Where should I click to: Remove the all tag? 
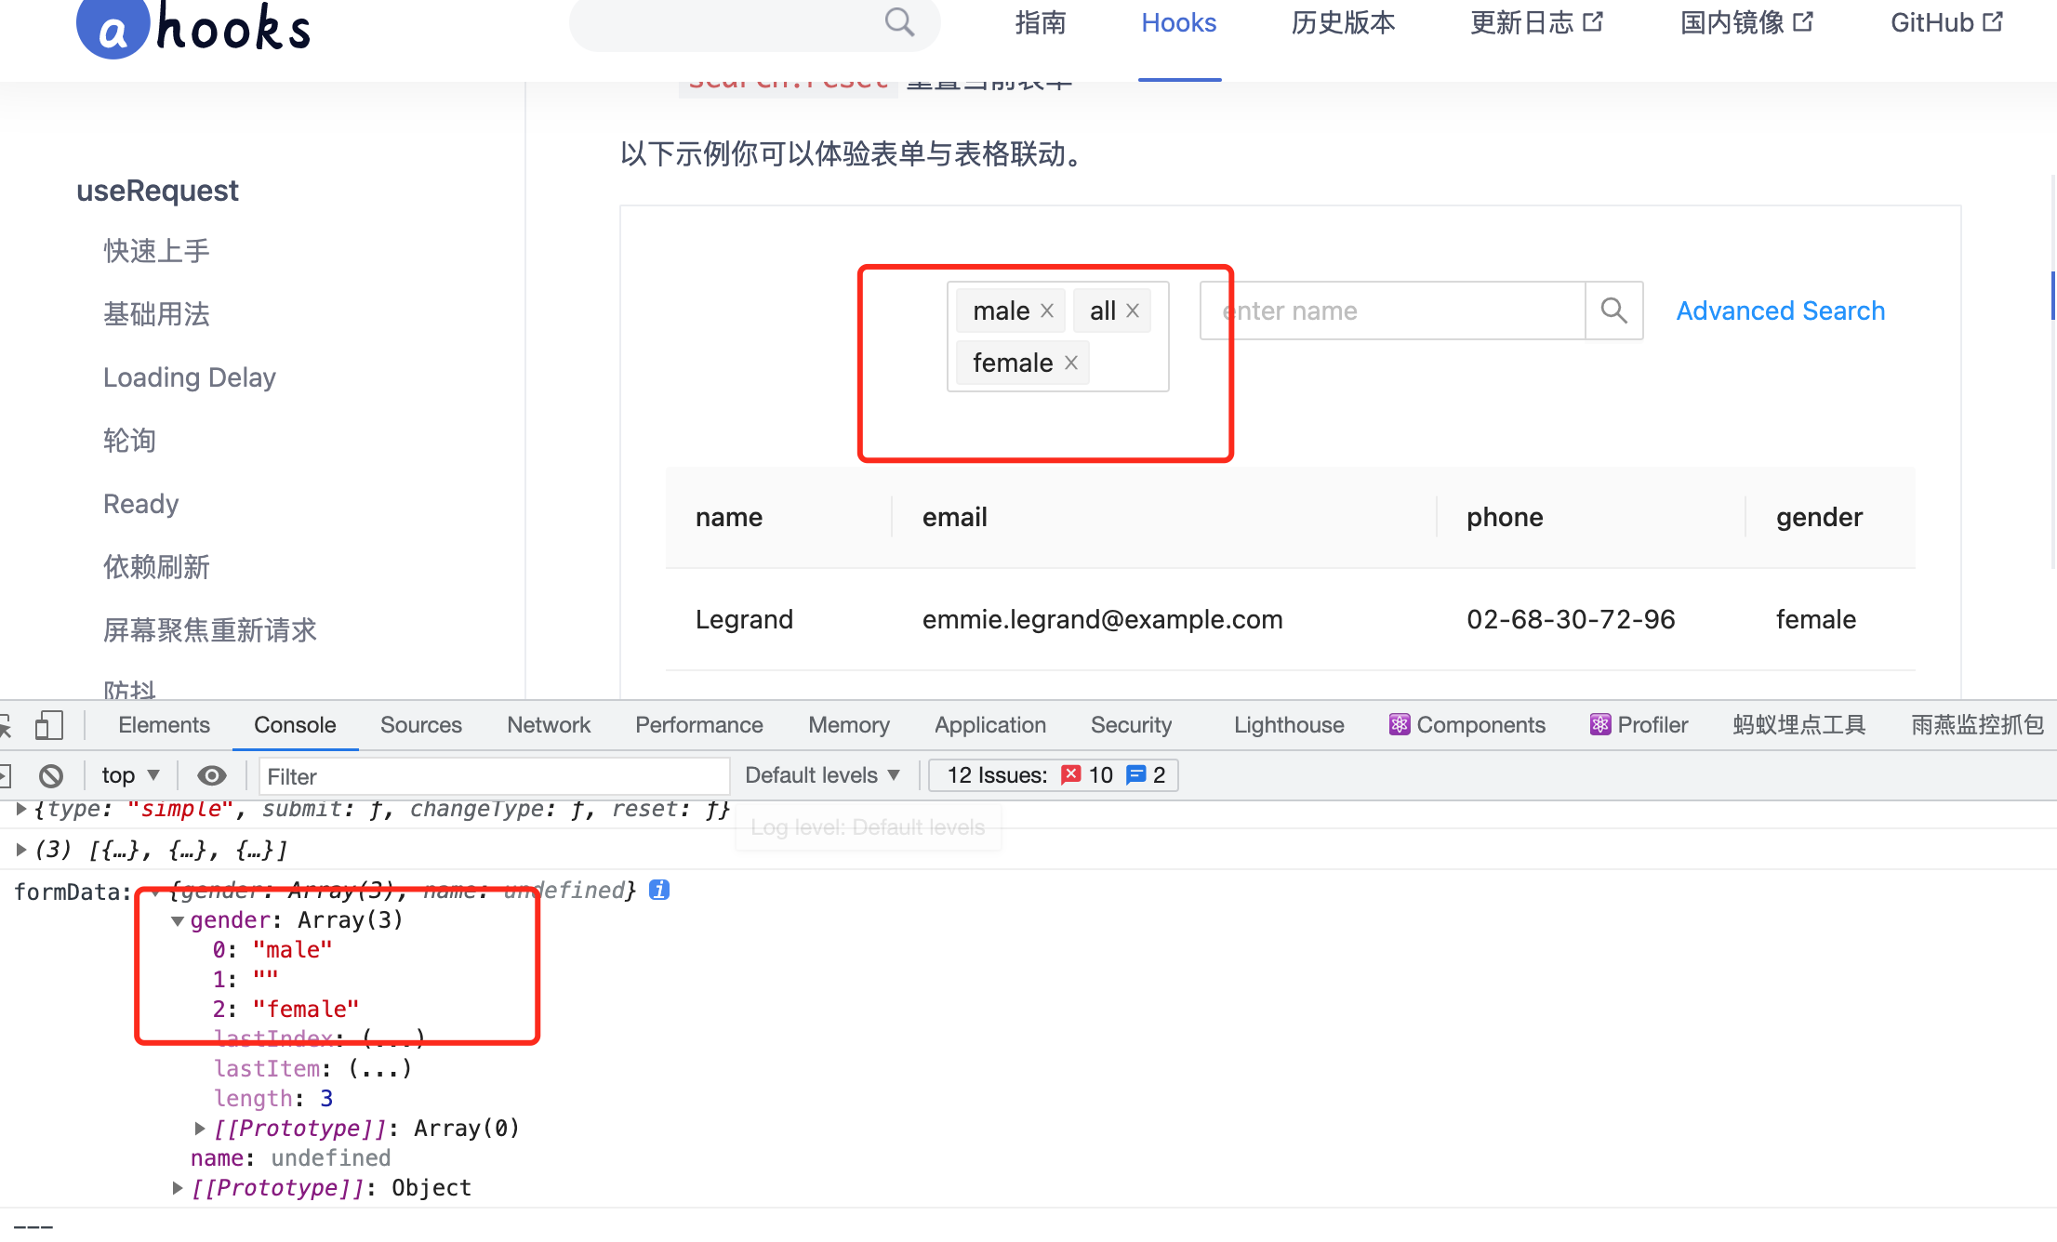click(x=1133, y=310)
